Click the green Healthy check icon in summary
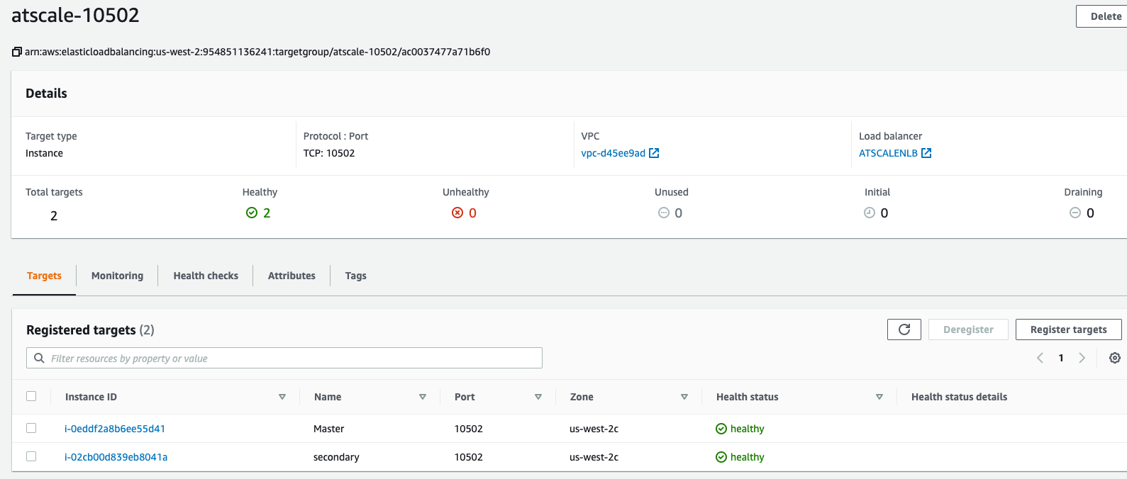 point(252,213)
